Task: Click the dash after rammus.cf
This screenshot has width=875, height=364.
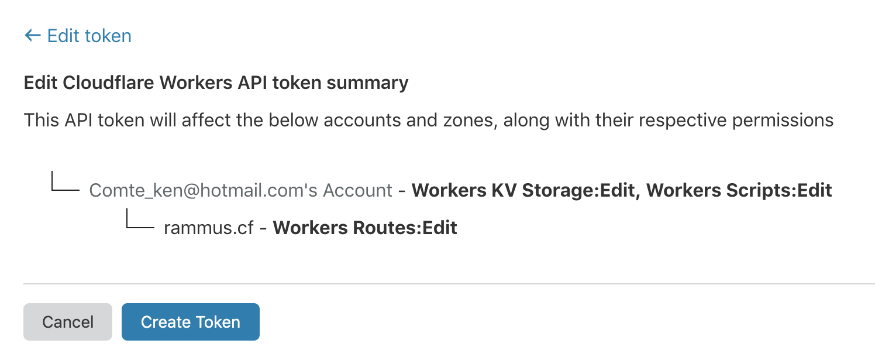Action: tap(263, 228)
